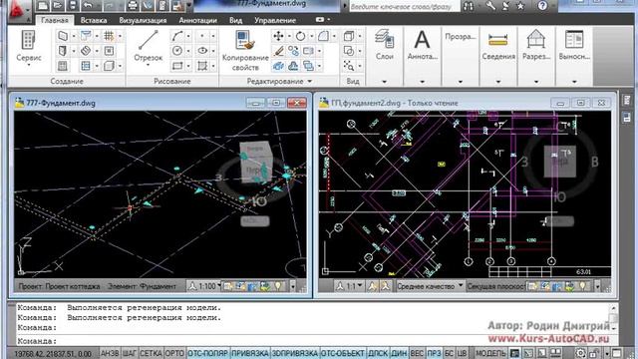Open Help question mark icon
Screen dimensions: 638x359
[542, 5]
